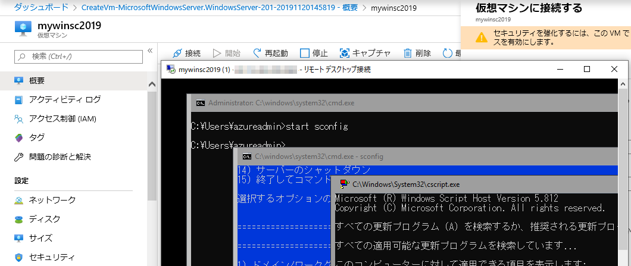Viewport: 631px width, 266px height.
Task: Open アクセス制御 (IAM) menu item
Action: click(x=73, y=118)
